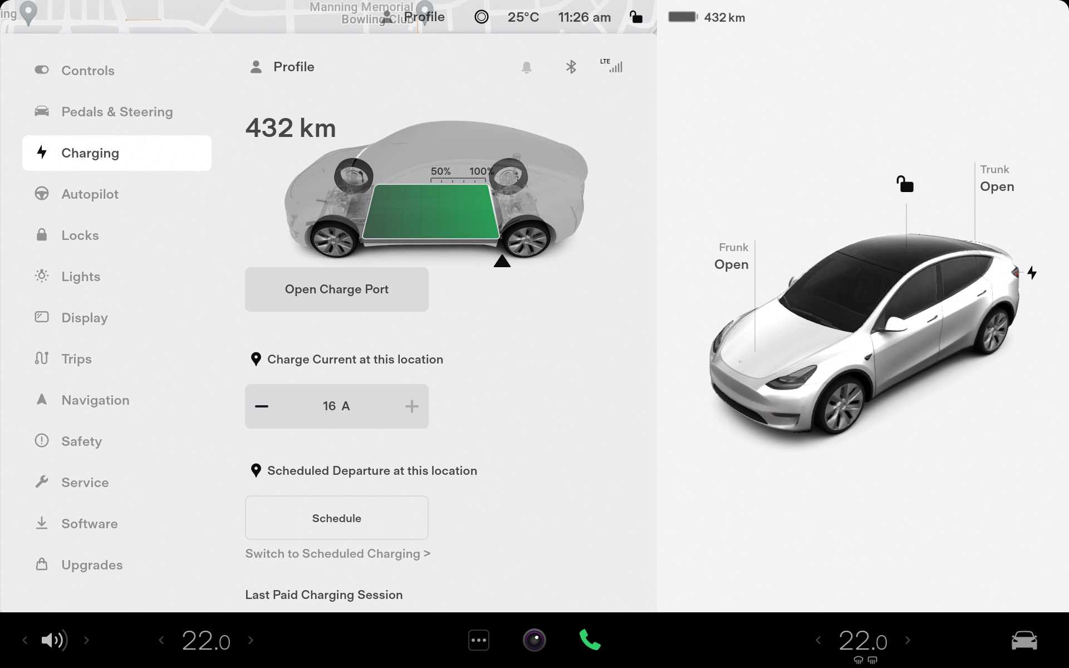Open the Autopilot menu
This screenshot has width=1069, height=668.
pyautogui.click(x=90, y=194)
